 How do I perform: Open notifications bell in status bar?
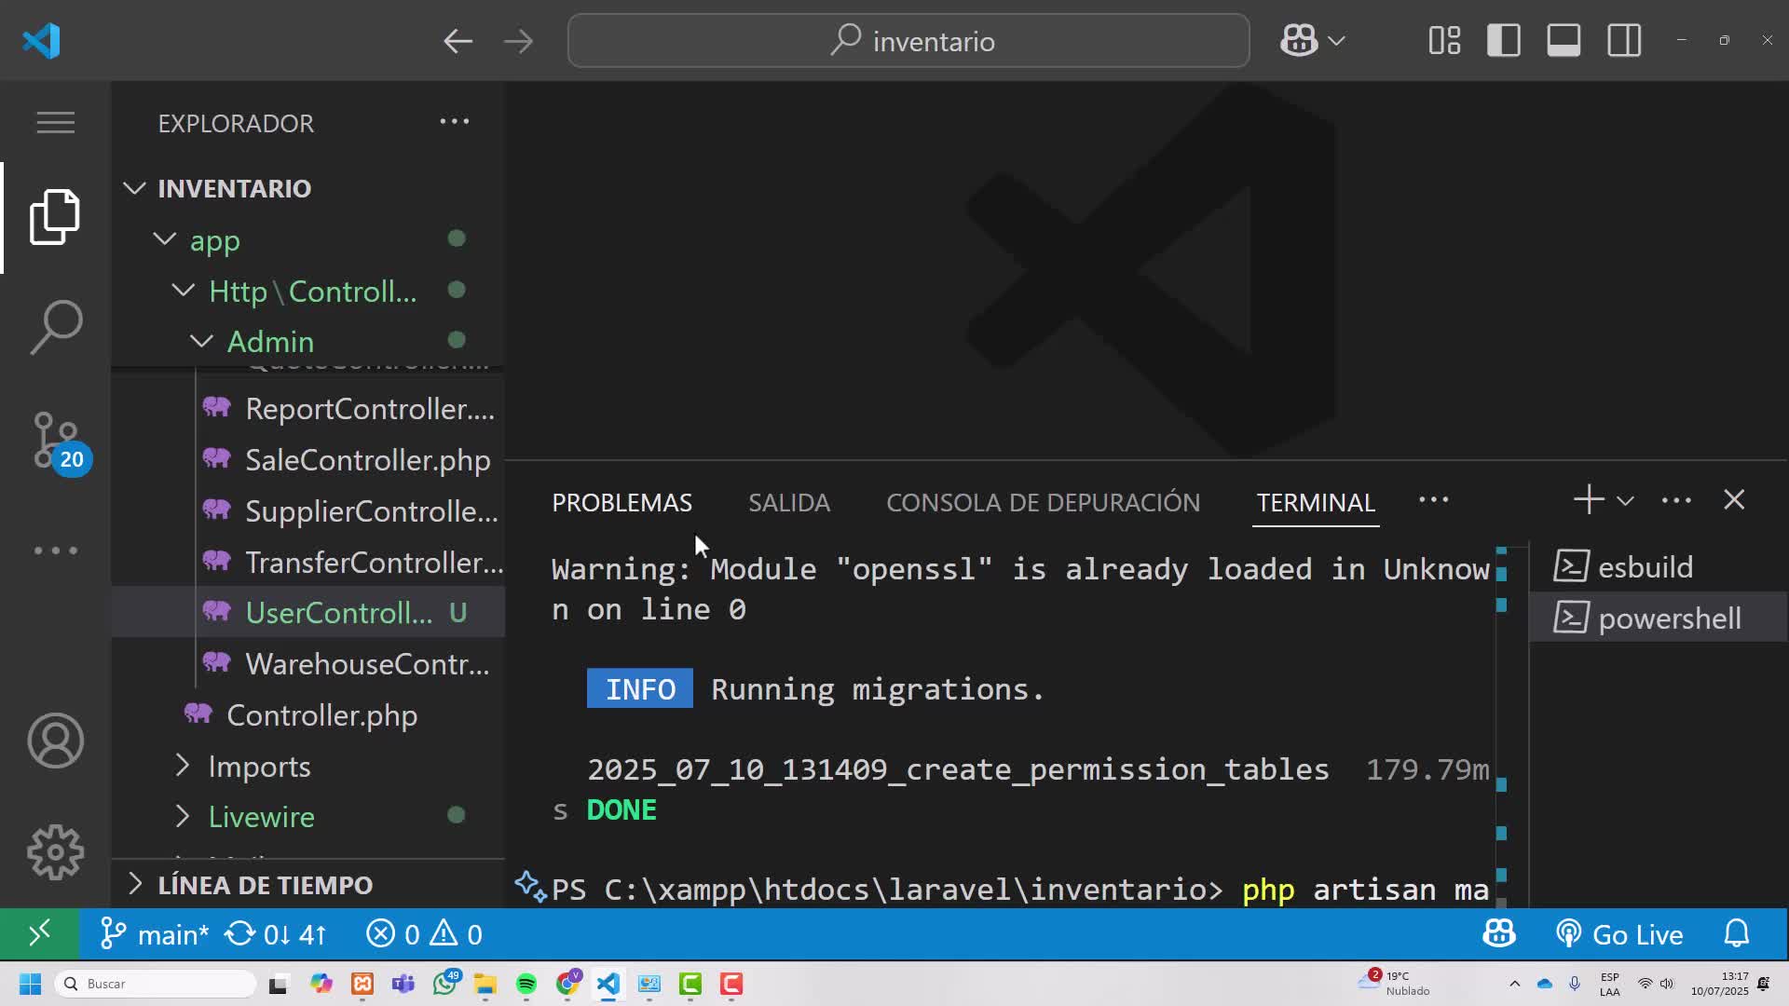point(1737,933)
